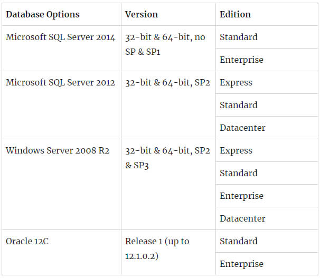This screenshot has width=320, height=278.
Task: Click the Database Options column header
Action: [61, 14]
